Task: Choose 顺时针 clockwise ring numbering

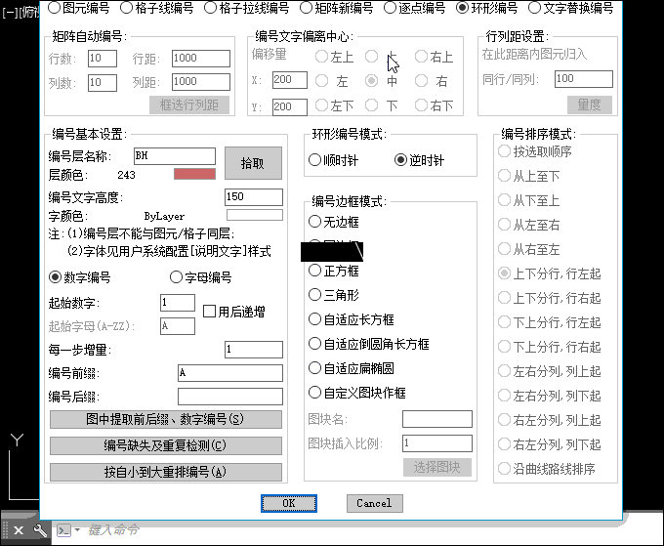Action: (314, 160)
